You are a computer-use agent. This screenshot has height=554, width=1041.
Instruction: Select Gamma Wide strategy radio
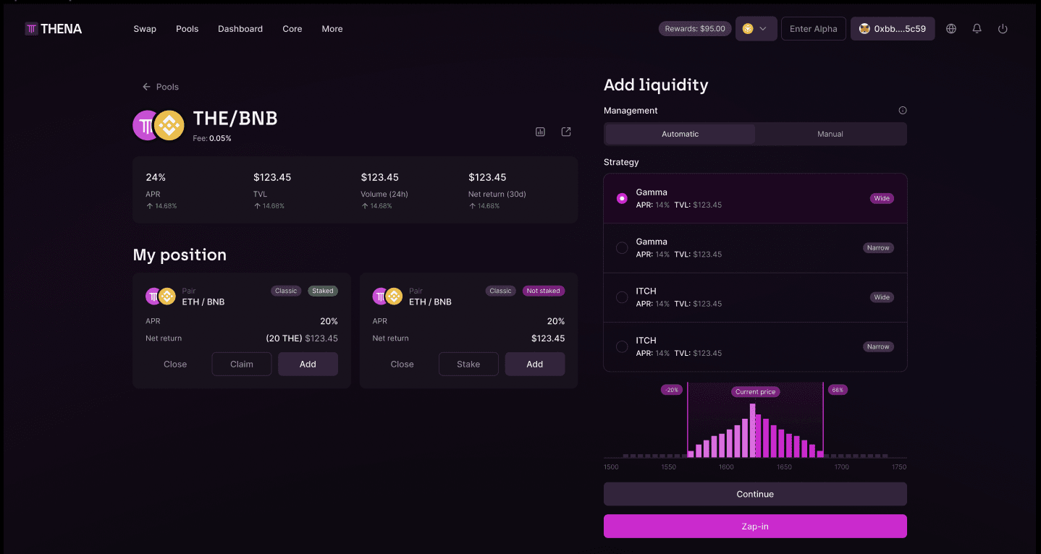pyautogui.click(x=622, y=198)
